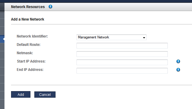Click the info icon beside Network Resources

tap(50, 7)
